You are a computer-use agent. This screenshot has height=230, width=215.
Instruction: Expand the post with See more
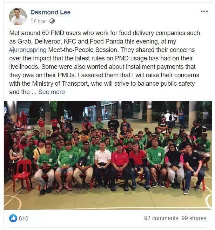52,92
